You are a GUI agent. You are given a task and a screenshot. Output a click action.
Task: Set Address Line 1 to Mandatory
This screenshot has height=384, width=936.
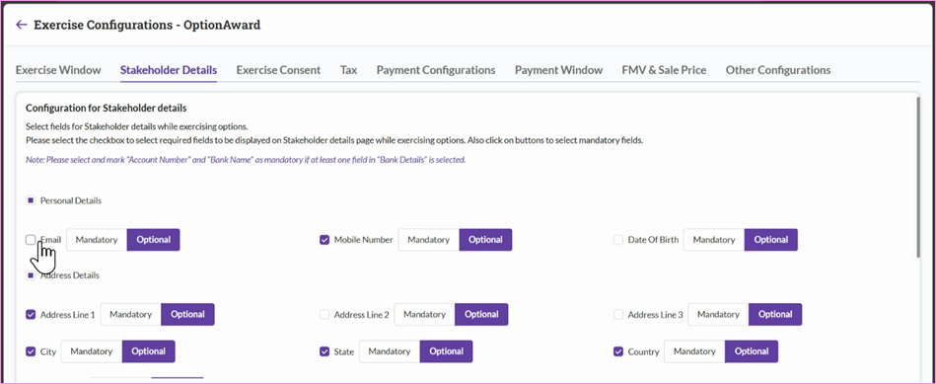[x=131, y=314]
